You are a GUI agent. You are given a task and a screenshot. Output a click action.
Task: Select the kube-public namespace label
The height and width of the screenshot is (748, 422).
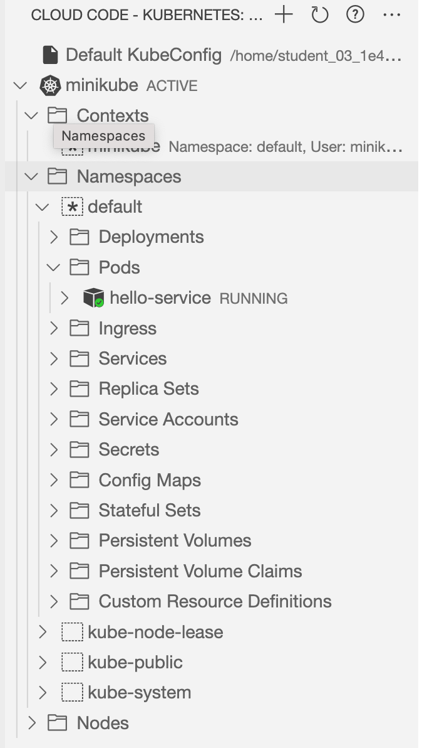(x=135, y=662)
